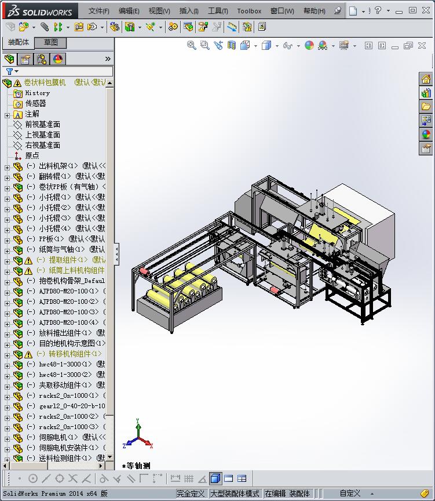Open the 插入(I) menu

click(x=189, y=11)
